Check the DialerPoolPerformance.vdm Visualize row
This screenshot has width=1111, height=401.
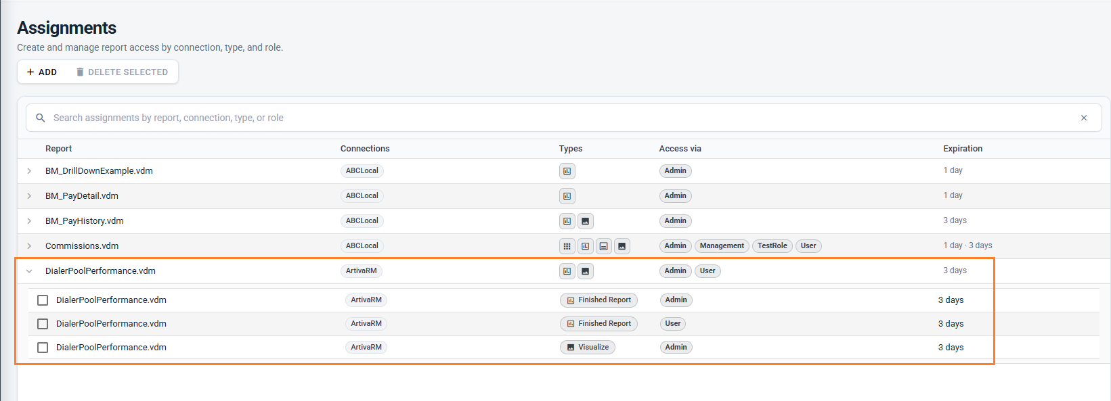pyautogui.click(x=43, y=348)
